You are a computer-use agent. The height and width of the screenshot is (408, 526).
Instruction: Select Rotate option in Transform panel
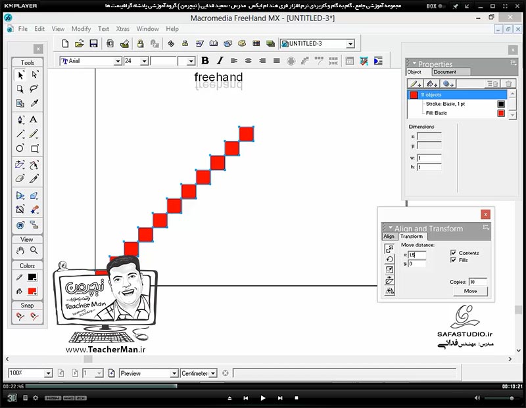pos(389,259)
